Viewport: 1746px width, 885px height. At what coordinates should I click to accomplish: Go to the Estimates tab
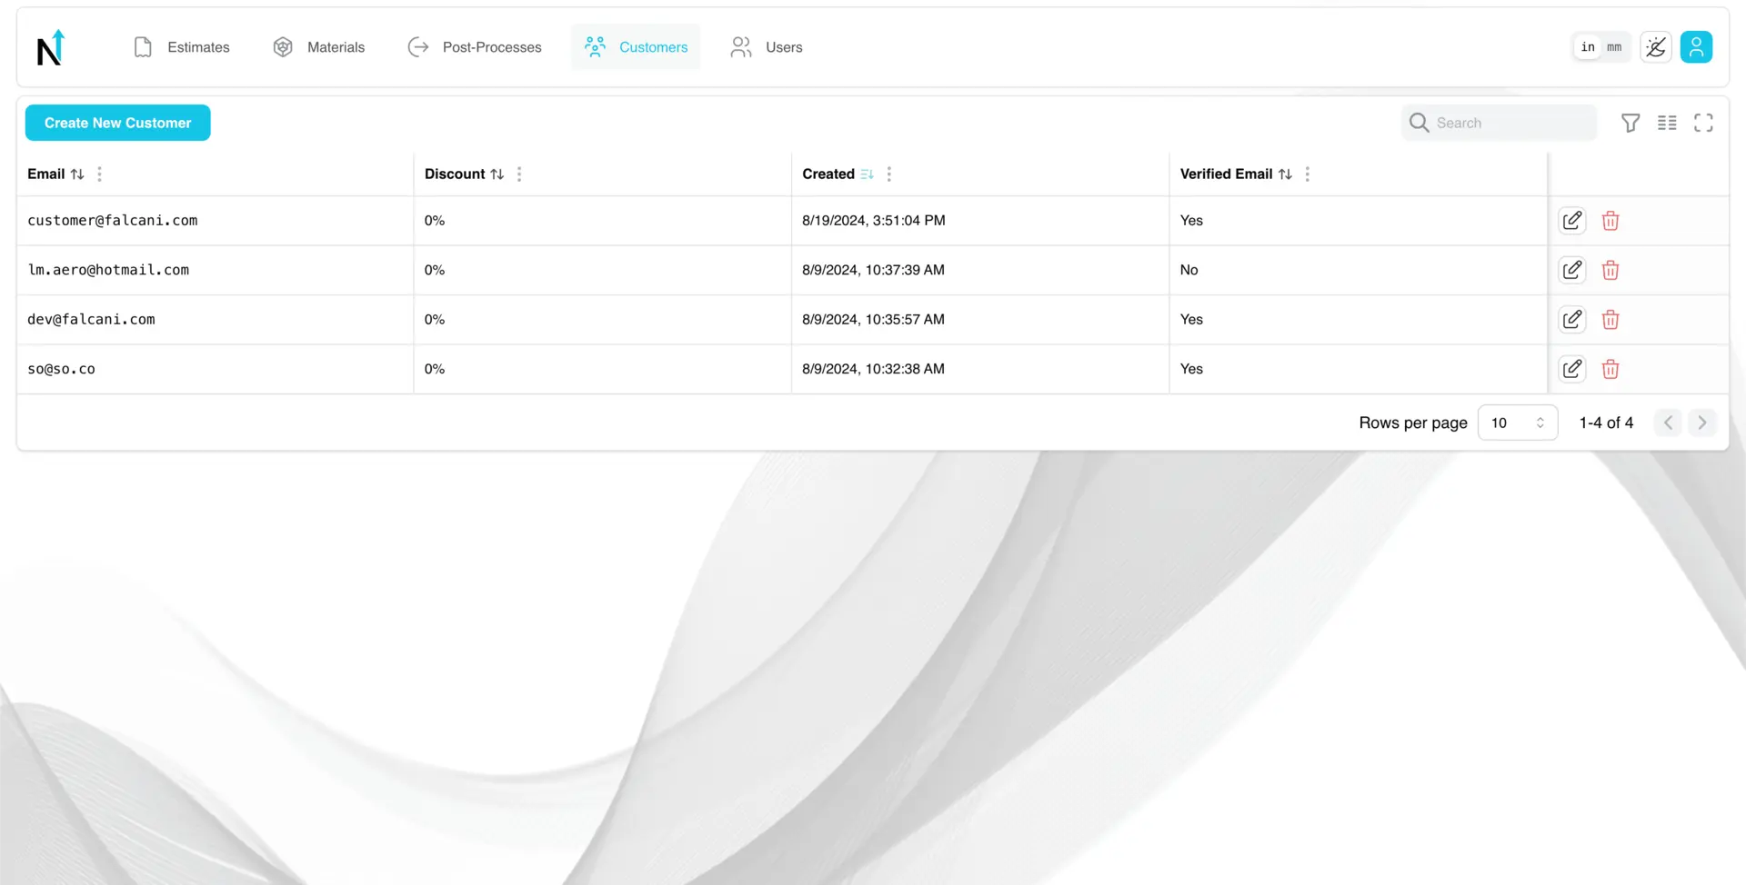click(x=182, y=47)
